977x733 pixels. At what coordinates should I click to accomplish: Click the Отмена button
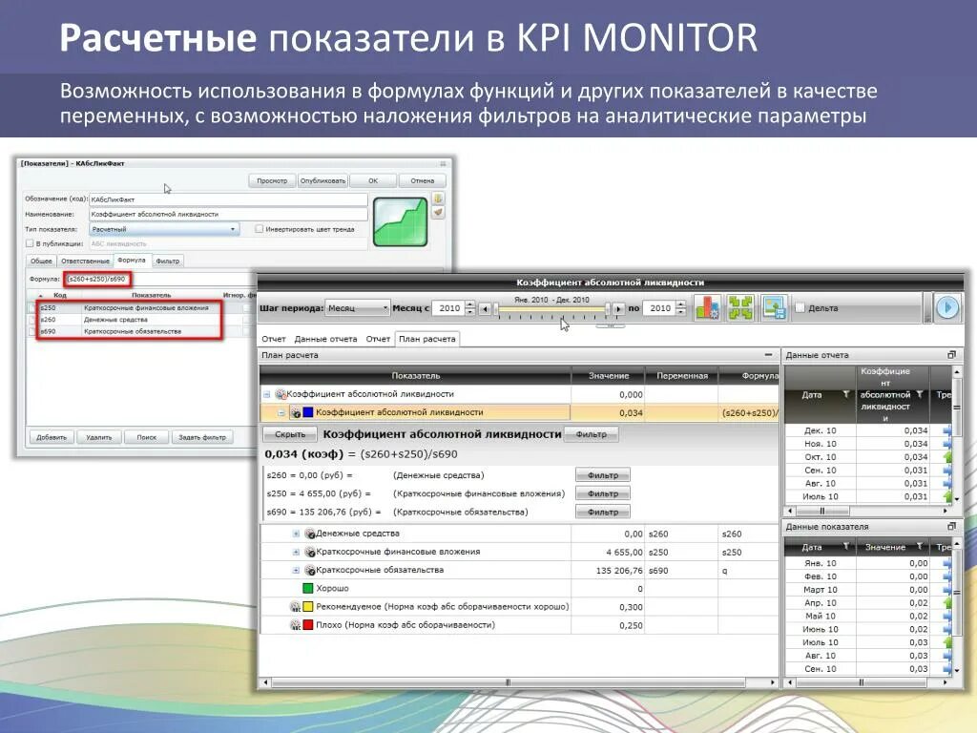422,180
